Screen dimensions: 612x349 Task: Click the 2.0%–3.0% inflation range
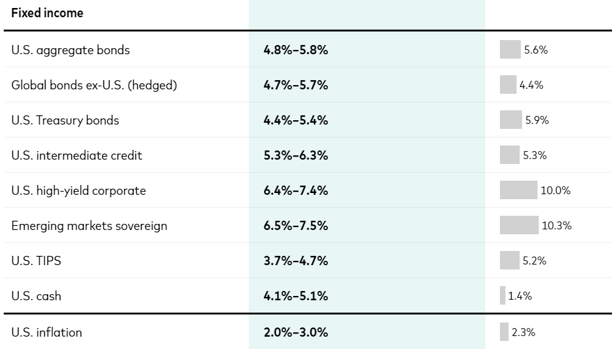[x=296, y=332]
